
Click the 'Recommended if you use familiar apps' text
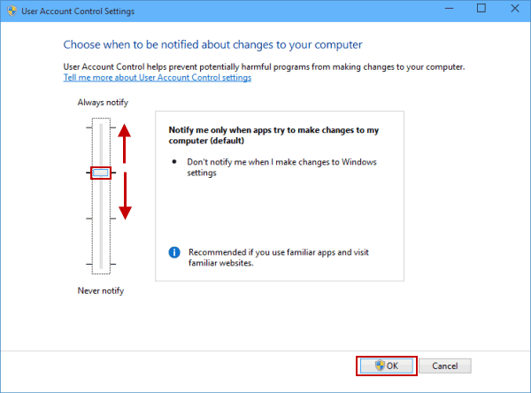(279, 258)
